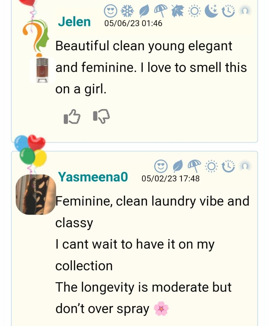Screen dimensions: 269x326
Task: Click the sun icon on Yasmeena0's review
Action: click(x=211, y=166)
